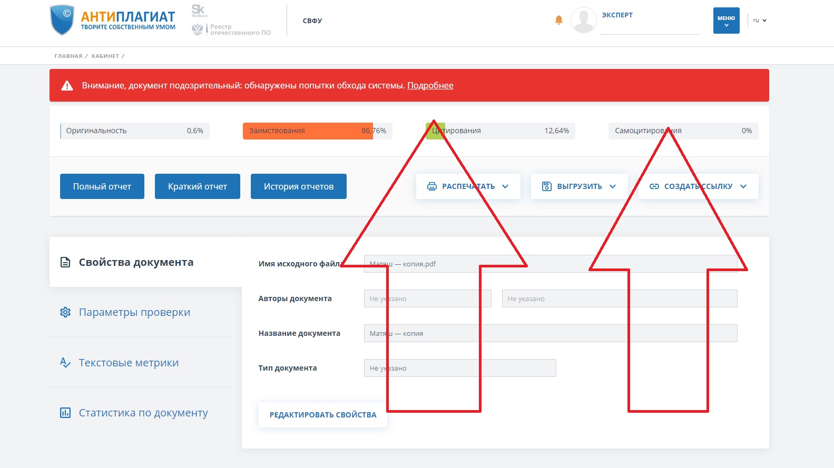This screenshot has width=834, height=468.
Task: Click the Название документа field
Action: coord(551,333)
